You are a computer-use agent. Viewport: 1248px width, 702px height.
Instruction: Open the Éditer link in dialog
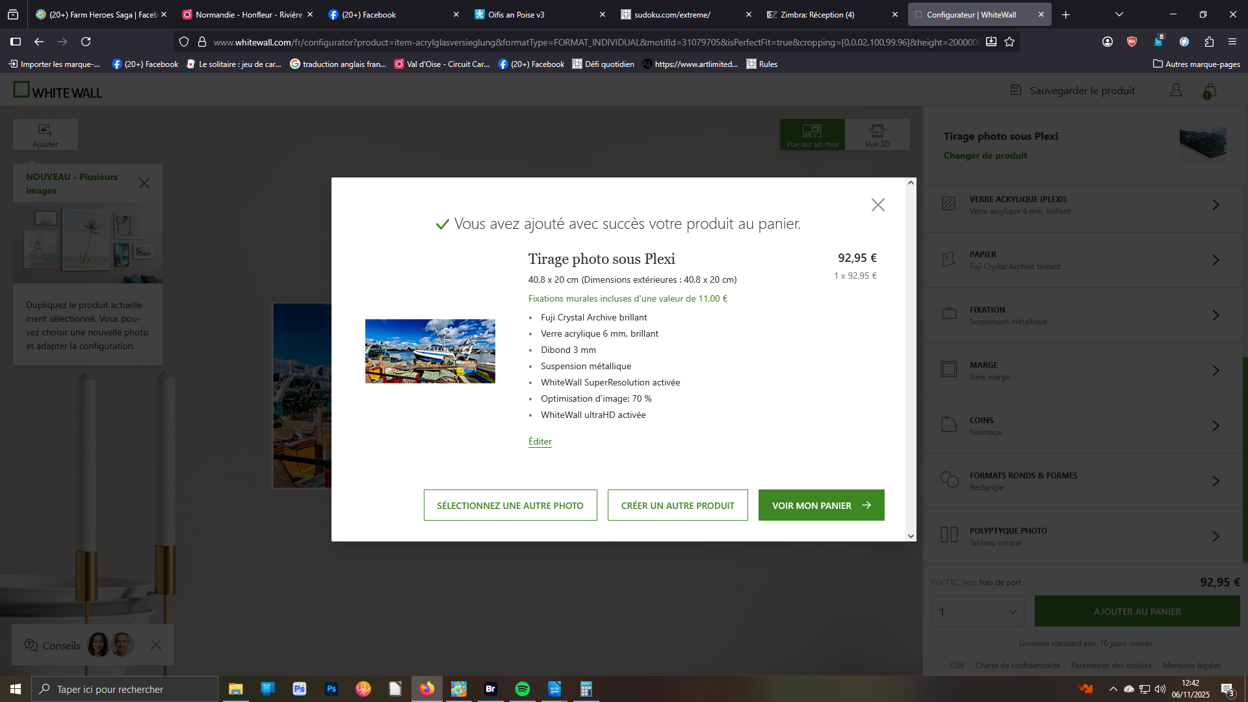[539, 441]
